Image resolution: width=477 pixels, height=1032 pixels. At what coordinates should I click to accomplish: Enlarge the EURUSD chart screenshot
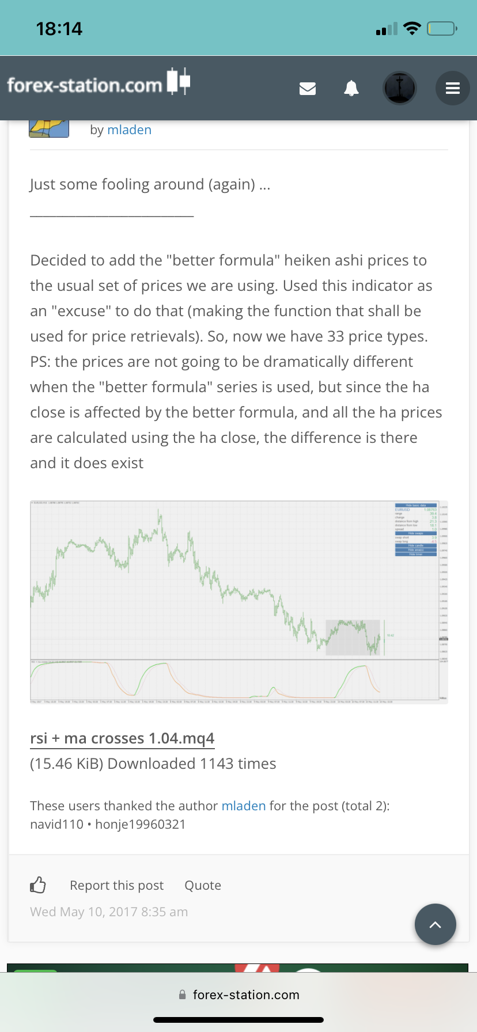pyautogui.click(x=238, y=602)
